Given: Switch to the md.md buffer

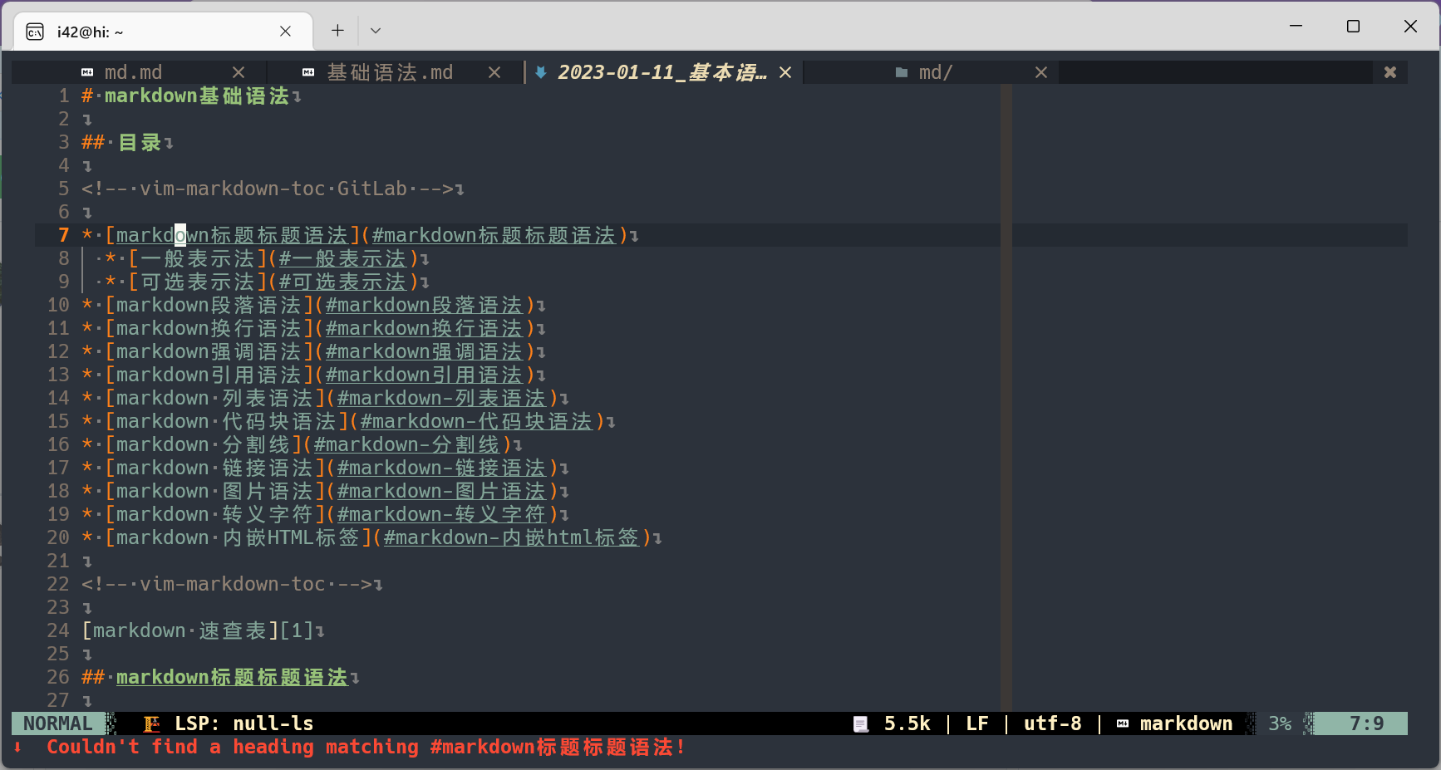Looking at the screenshot, I should coord(133,71).
